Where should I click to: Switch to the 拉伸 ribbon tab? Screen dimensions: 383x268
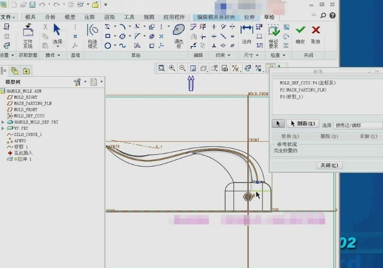coord(249,17)
